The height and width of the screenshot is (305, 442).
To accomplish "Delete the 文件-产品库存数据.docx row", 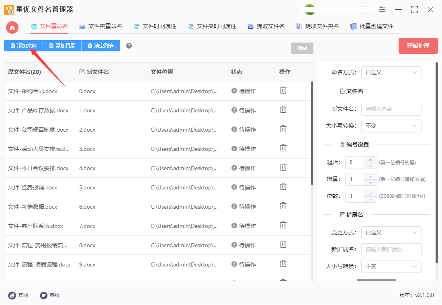I will 283,110.
